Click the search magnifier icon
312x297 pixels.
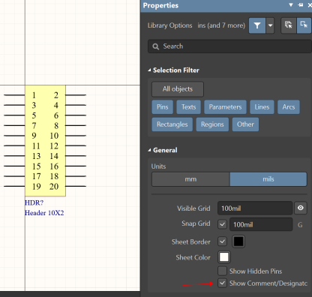click(155, 46)
